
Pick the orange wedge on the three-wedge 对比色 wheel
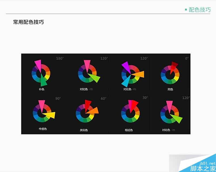pyautogui.click(x=140, y=74)
